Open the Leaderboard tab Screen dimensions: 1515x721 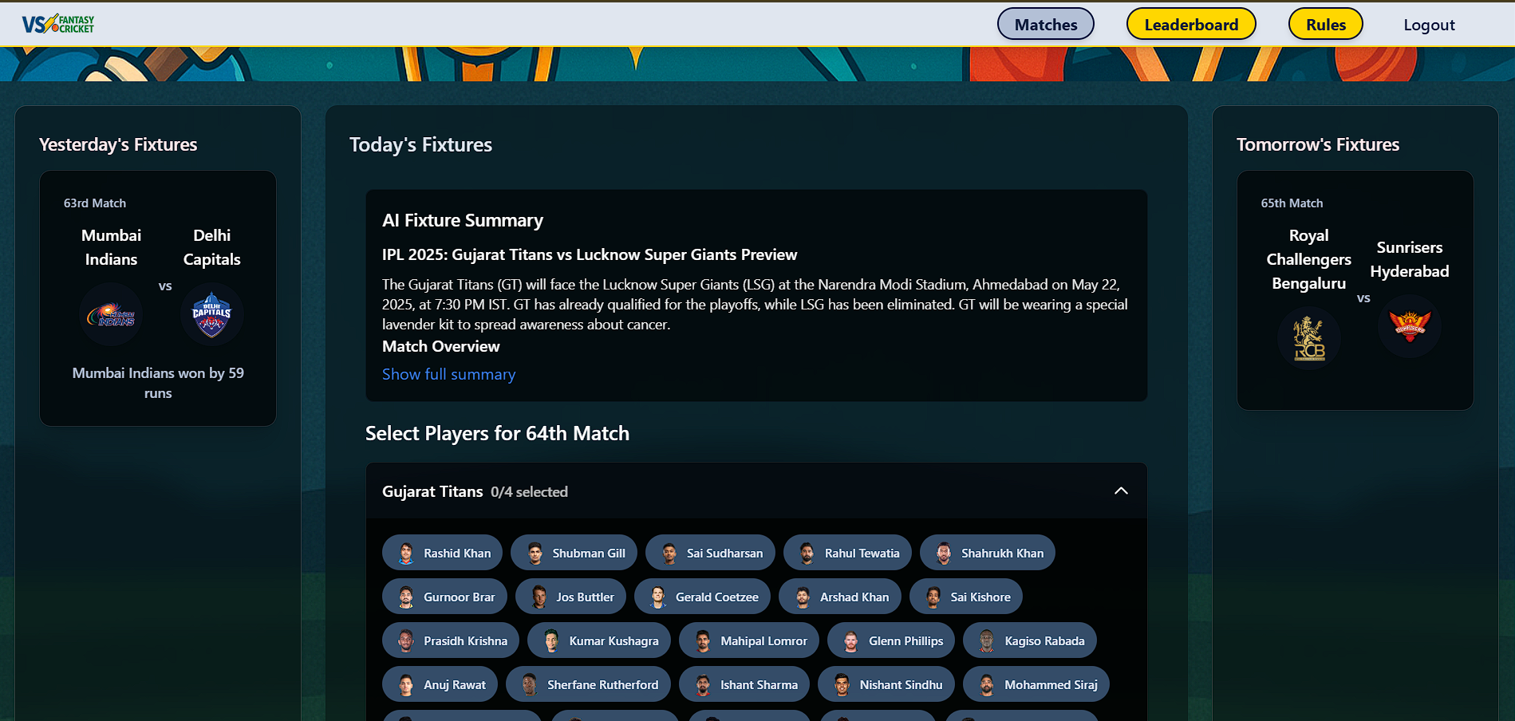[1190, 24]
